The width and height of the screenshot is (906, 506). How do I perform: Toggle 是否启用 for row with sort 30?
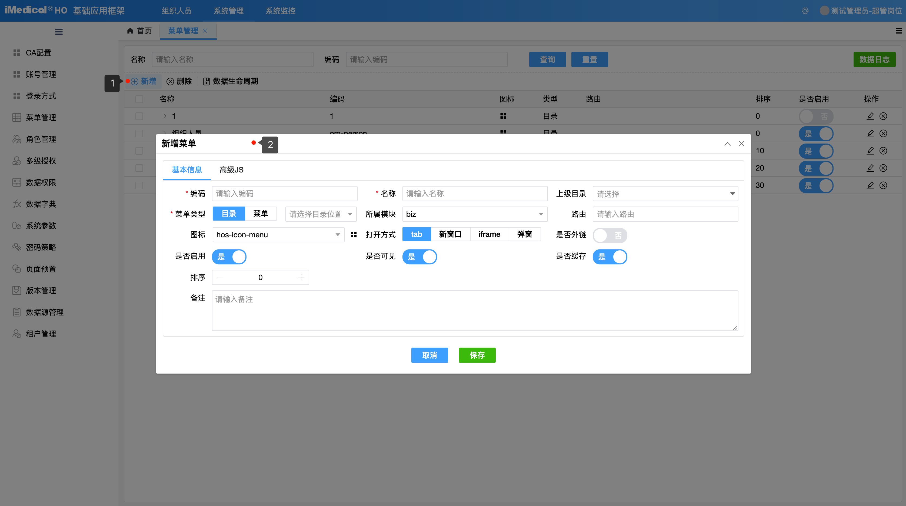click(816, 186)
